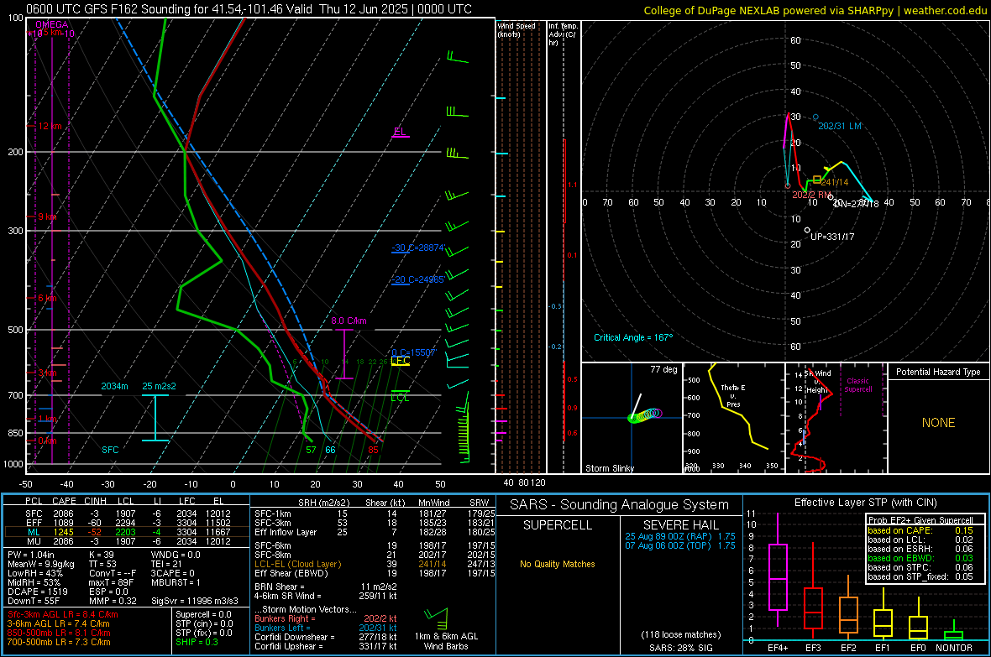Click the based on EBWD: 0.03 row
The height and width of the screenshot is (657, 991).
920,558
